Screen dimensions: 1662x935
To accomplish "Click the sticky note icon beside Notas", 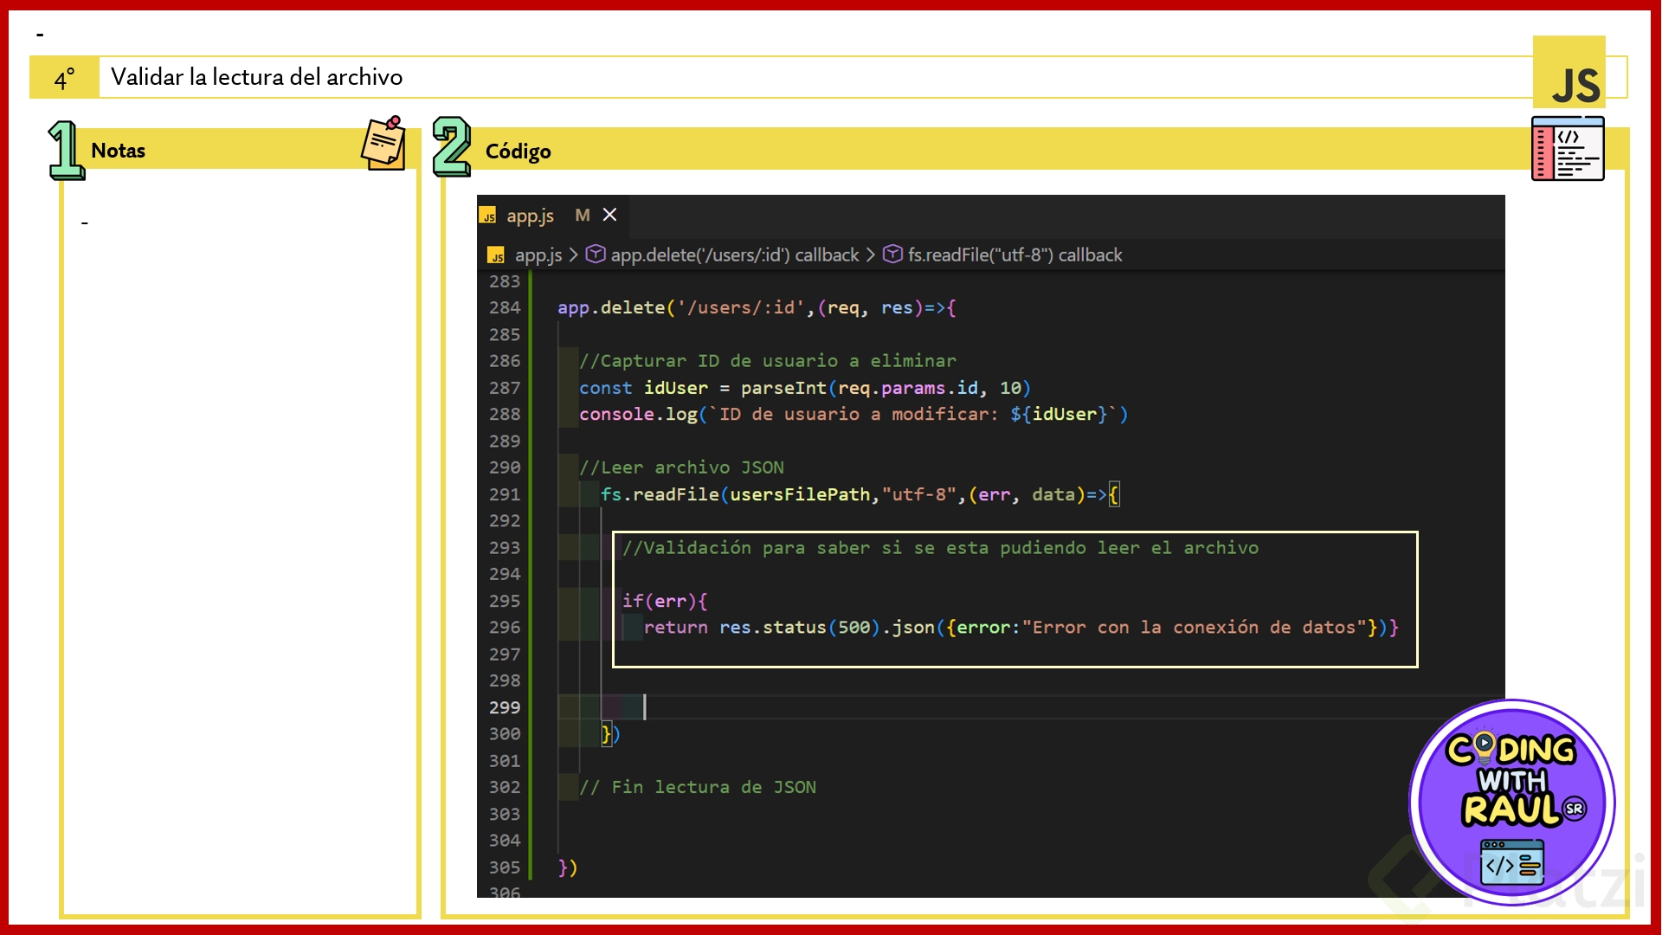I will point(383,143).
